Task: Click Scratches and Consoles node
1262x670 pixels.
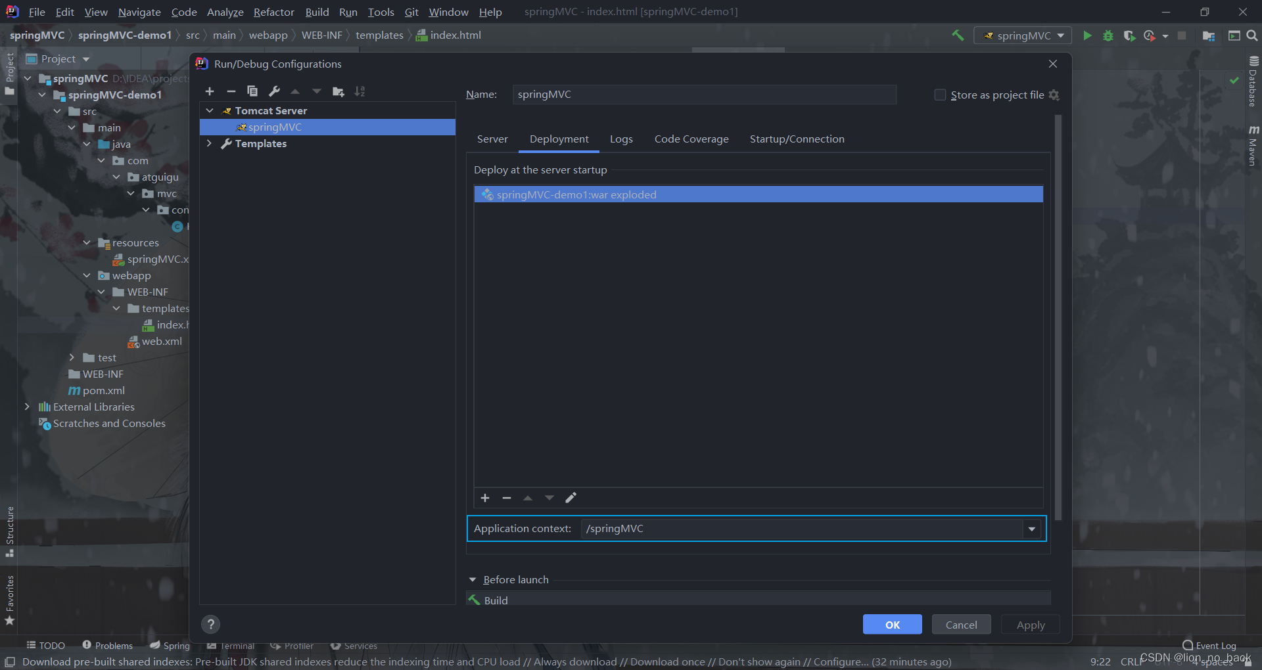Action: click(x=102, y=423)
